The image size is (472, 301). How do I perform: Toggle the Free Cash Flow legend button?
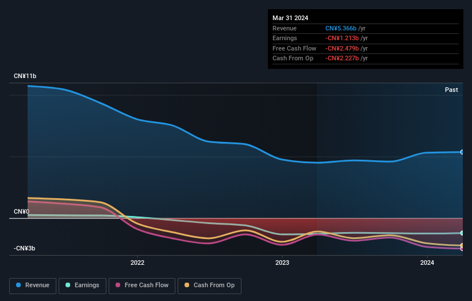click(x=142, y=285)
